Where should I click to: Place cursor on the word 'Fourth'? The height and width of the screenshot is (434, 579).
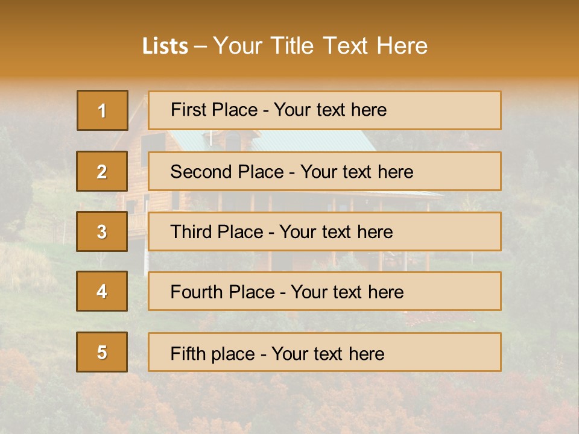point(196,292)
